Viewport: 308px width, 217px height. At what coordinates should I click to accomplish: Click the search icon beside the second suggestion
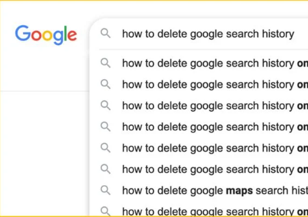pos(105,84)
